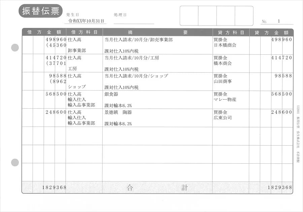Viewport: 303px width, 212px height.
Task: Click department ショップ in debit column
Action: 77,87
